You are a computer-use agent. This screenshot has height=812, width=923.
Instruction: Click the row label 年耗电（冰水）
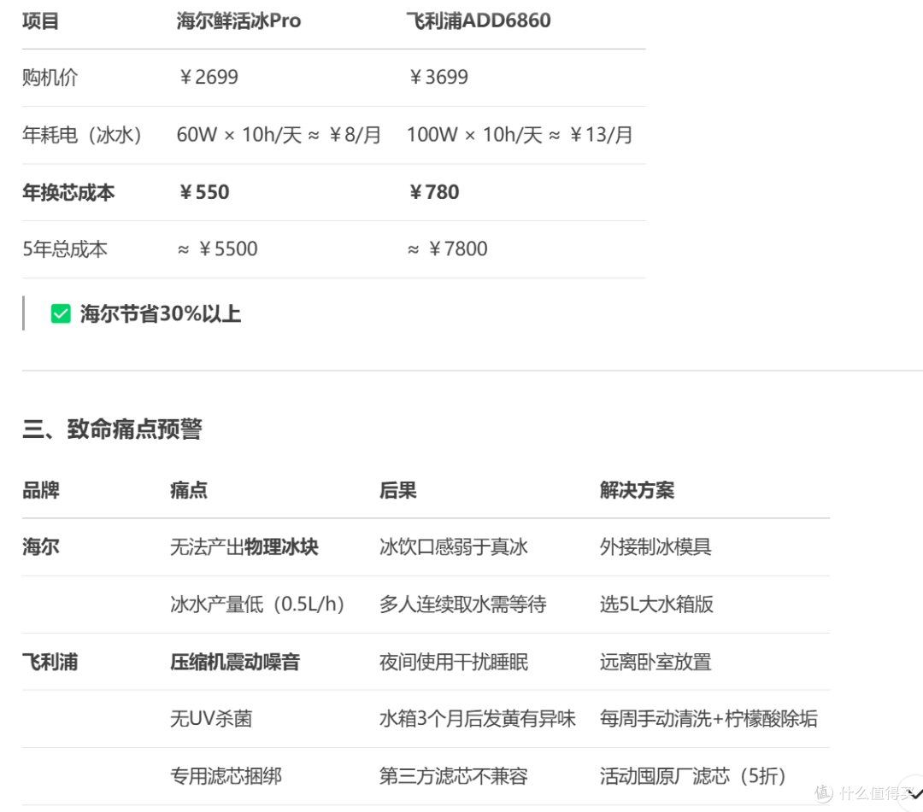[x=82, y=135]
